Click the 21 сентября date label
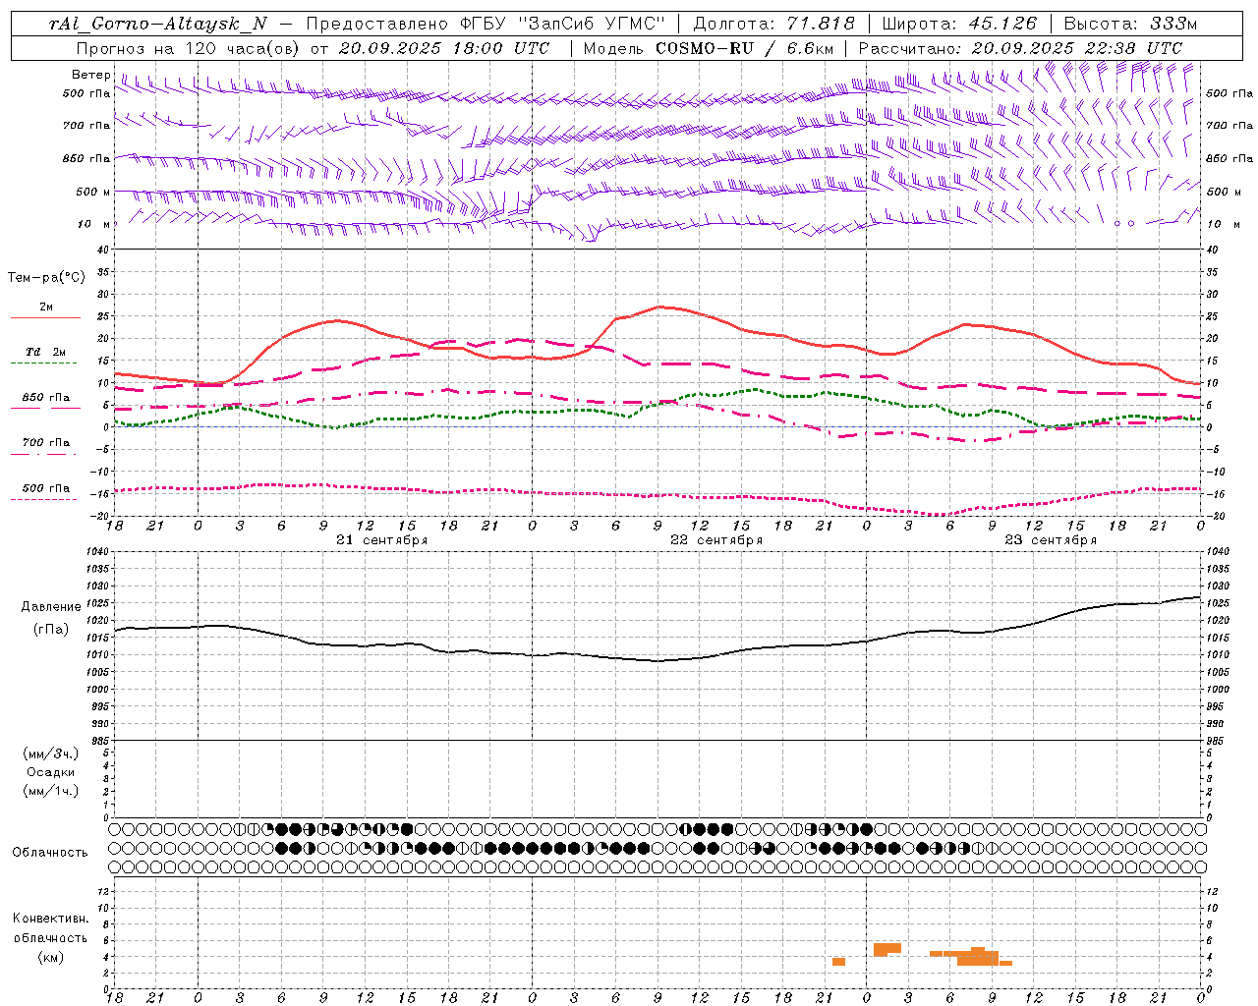Viewport: 1258px width, 1006px height. click(381, 540)
